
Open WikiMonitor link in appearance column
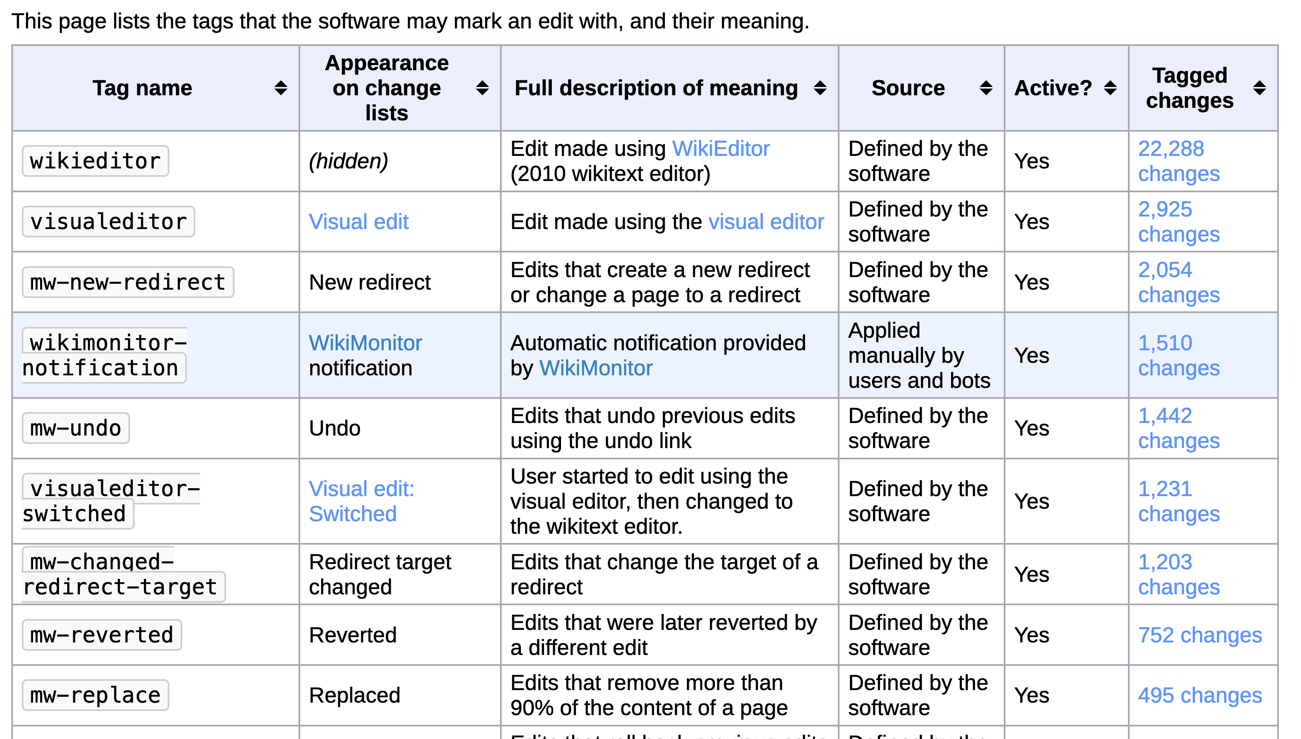[365, 343]
